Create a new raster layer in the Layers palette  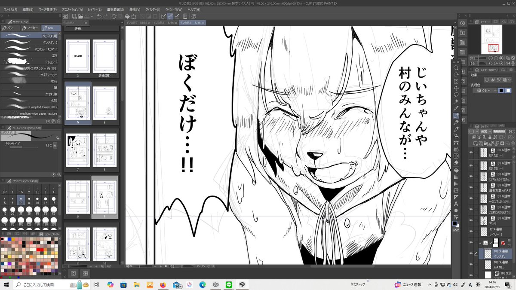(x=475, y=143)
